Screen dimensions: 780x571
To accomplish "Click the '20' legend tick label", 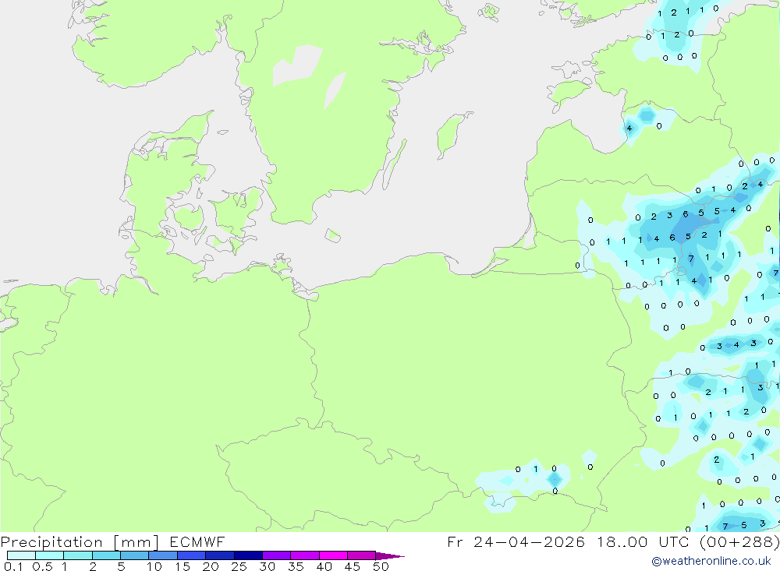I will tap(211, 566).
